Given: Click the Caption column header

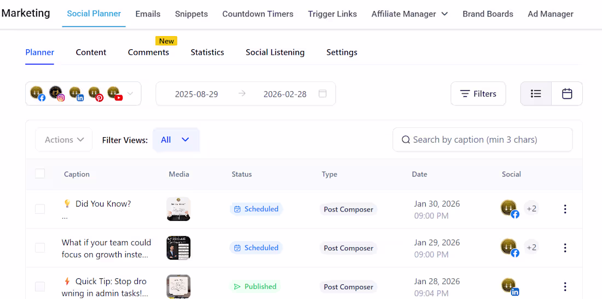Looking at the screenshot, I should point(77,174).
